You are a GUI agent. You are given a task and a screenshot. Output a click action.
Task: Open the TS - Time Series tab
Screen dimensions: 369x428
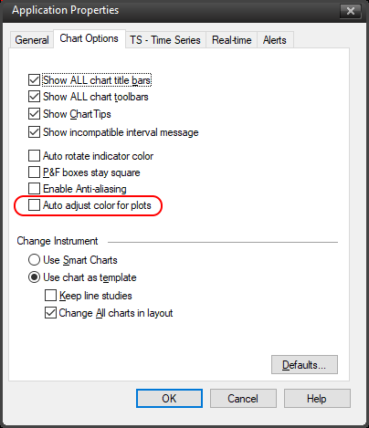point(165,40)
